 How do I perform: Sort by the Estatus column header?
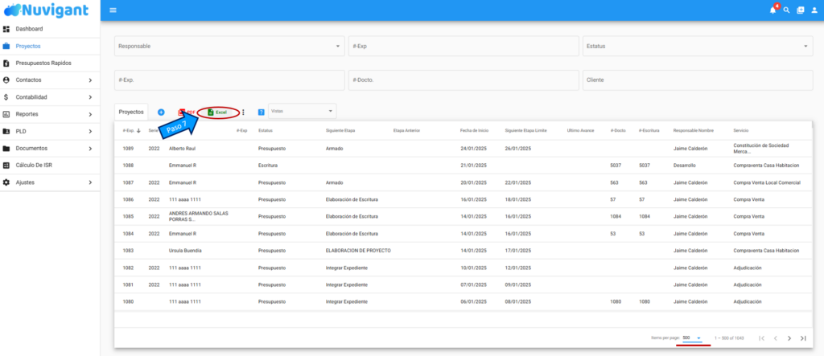(266, 131)
